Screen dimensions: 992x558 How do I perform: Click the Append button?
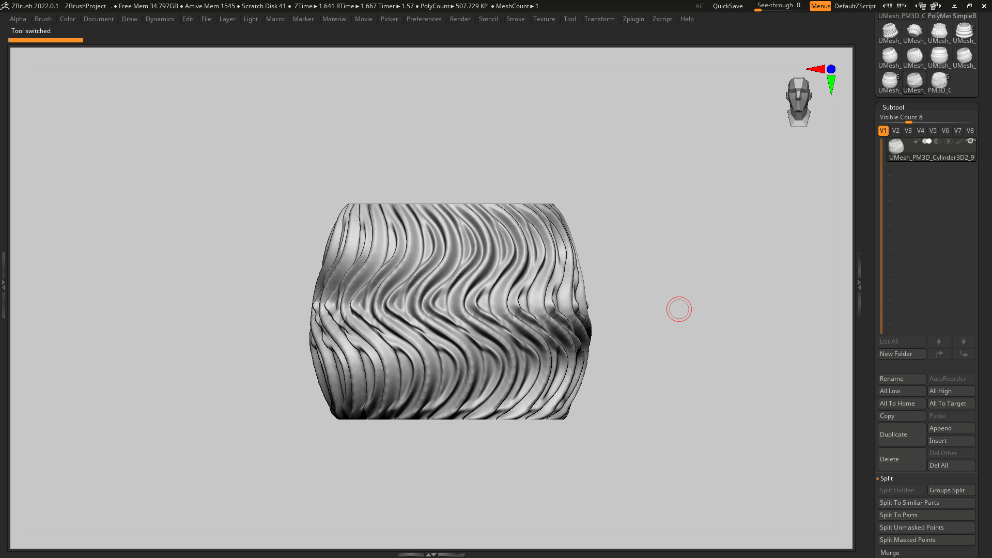[951, 428]
